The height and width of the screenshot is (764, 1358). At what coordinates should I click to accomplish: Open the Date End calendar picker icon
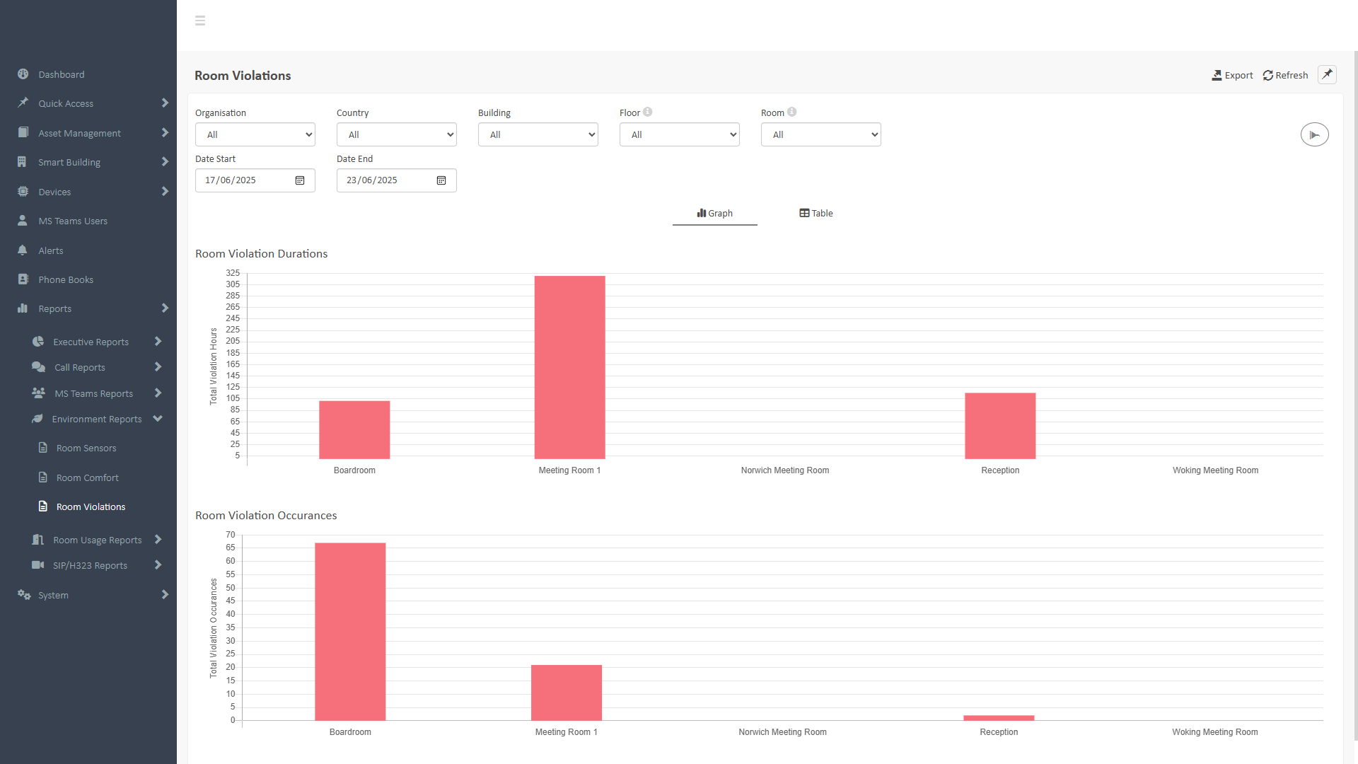(x=441, y=180)
